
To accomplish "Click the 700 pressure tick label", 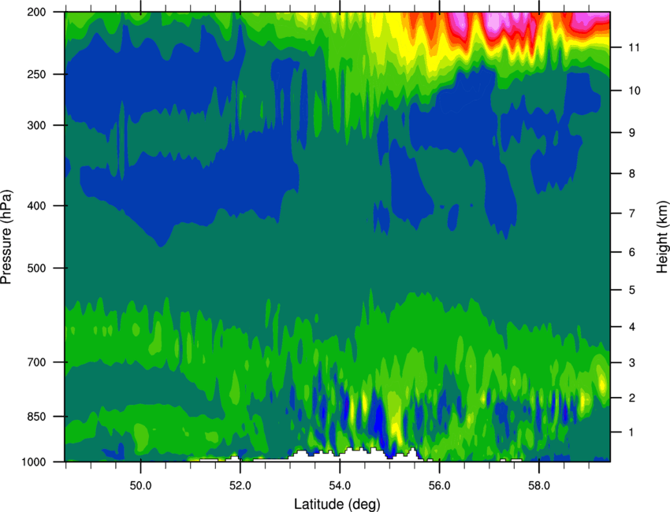I will (36, 362).
